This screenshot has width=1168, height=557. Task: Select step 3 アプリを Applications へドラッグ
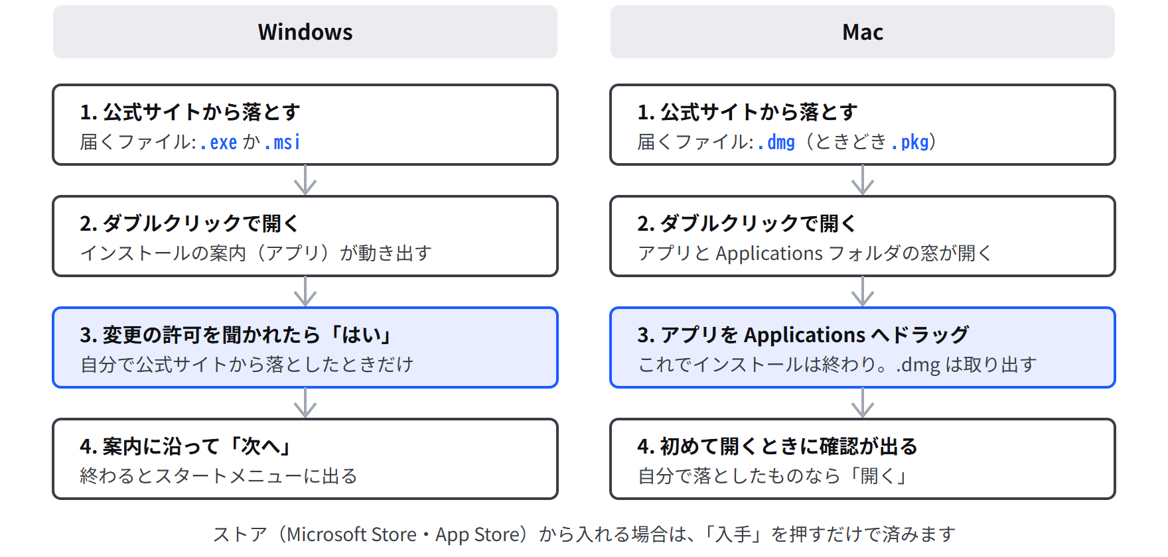click(863, 347)
